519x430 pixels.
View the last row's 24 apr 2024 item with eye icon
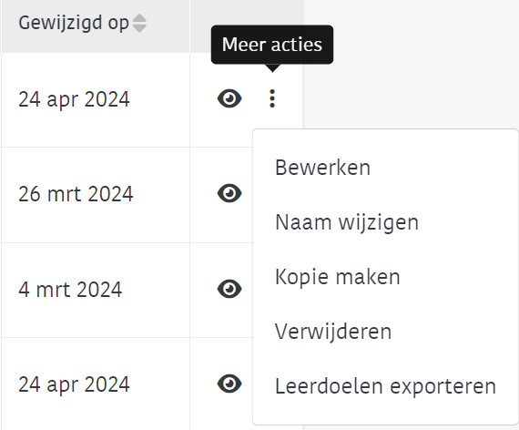point(229,384)
